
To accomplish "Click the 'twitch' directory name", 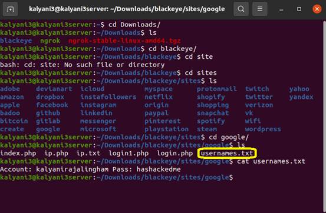I will pyautogui.click(x=257, y=89).
